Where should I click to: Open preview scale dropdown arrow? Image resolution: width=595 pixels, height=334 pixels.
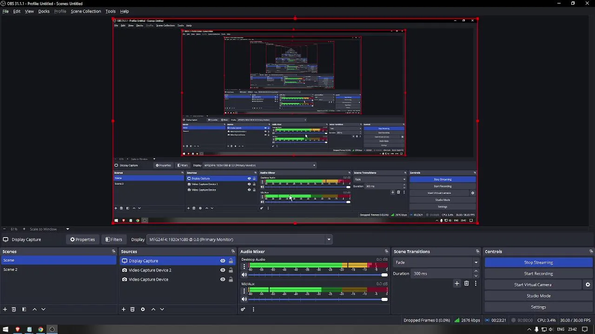click(67, 229)
